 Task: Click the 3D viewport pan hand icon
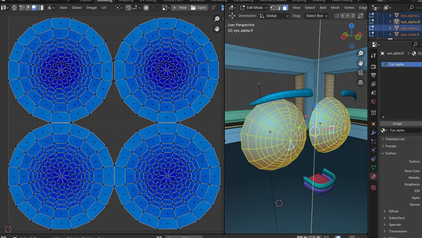[x=361, y=63]
